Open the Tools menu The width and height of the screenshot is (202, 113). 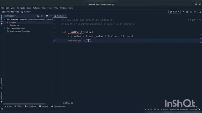click(x=50, y=8)
